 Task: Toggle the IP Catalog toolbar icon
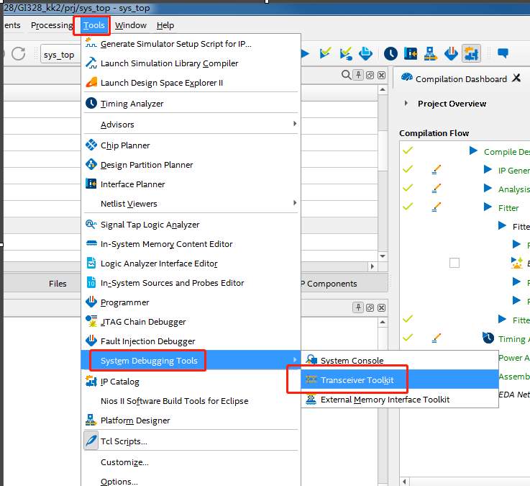click(x=471, y=53)
